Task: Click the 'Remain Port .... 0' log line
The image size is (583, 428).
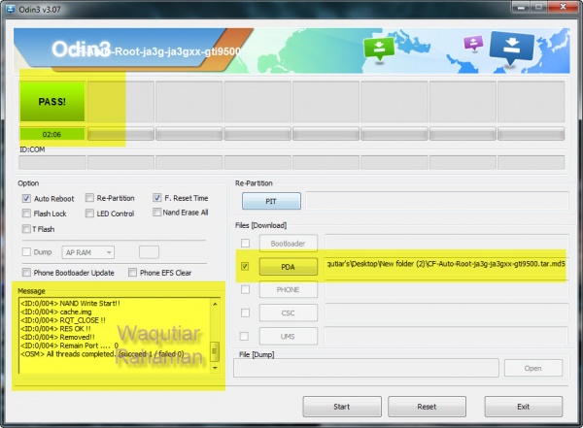Action: [70, 346]
